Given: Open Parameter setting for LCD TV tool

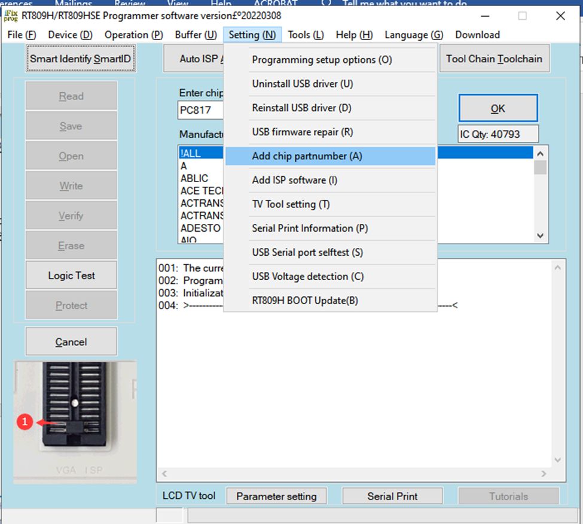Looking at the screenshot, I should point(276,496).
